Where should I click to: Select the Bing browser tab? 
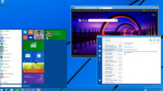pyautogui.click(x=105, y=8)
